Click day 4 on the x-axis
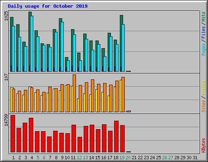This screenshot has height=162, width=208. (32, 158)
